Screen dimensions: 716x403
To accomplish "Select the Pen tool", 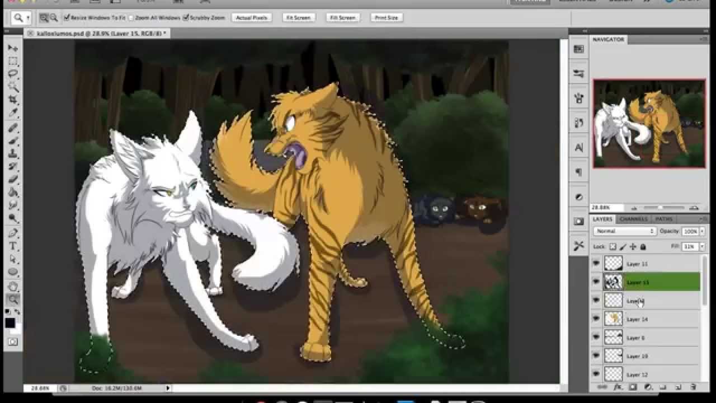I will (x=13, y=233).
